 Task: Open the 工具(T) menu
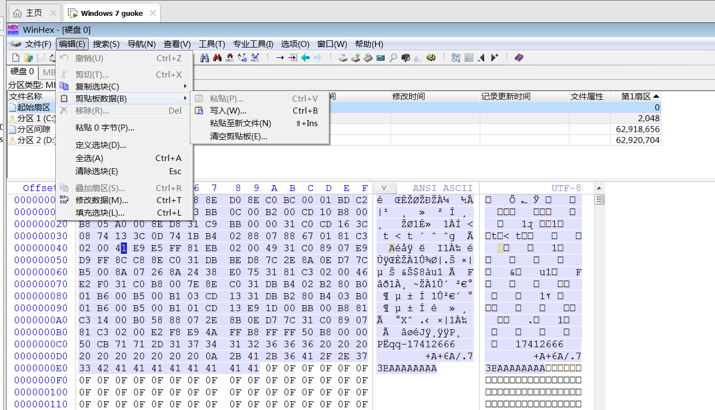coord(212,44)
